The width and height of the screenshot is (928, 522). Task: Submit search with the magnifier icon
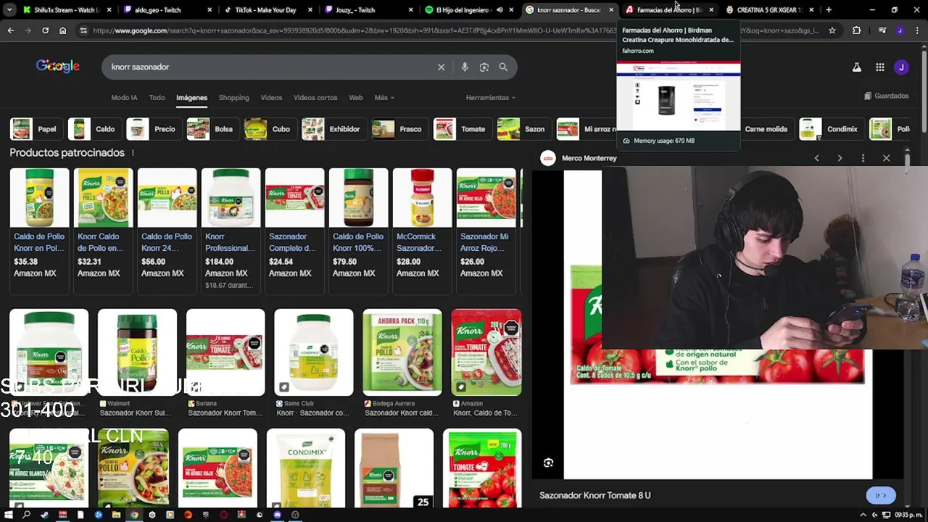503,67
